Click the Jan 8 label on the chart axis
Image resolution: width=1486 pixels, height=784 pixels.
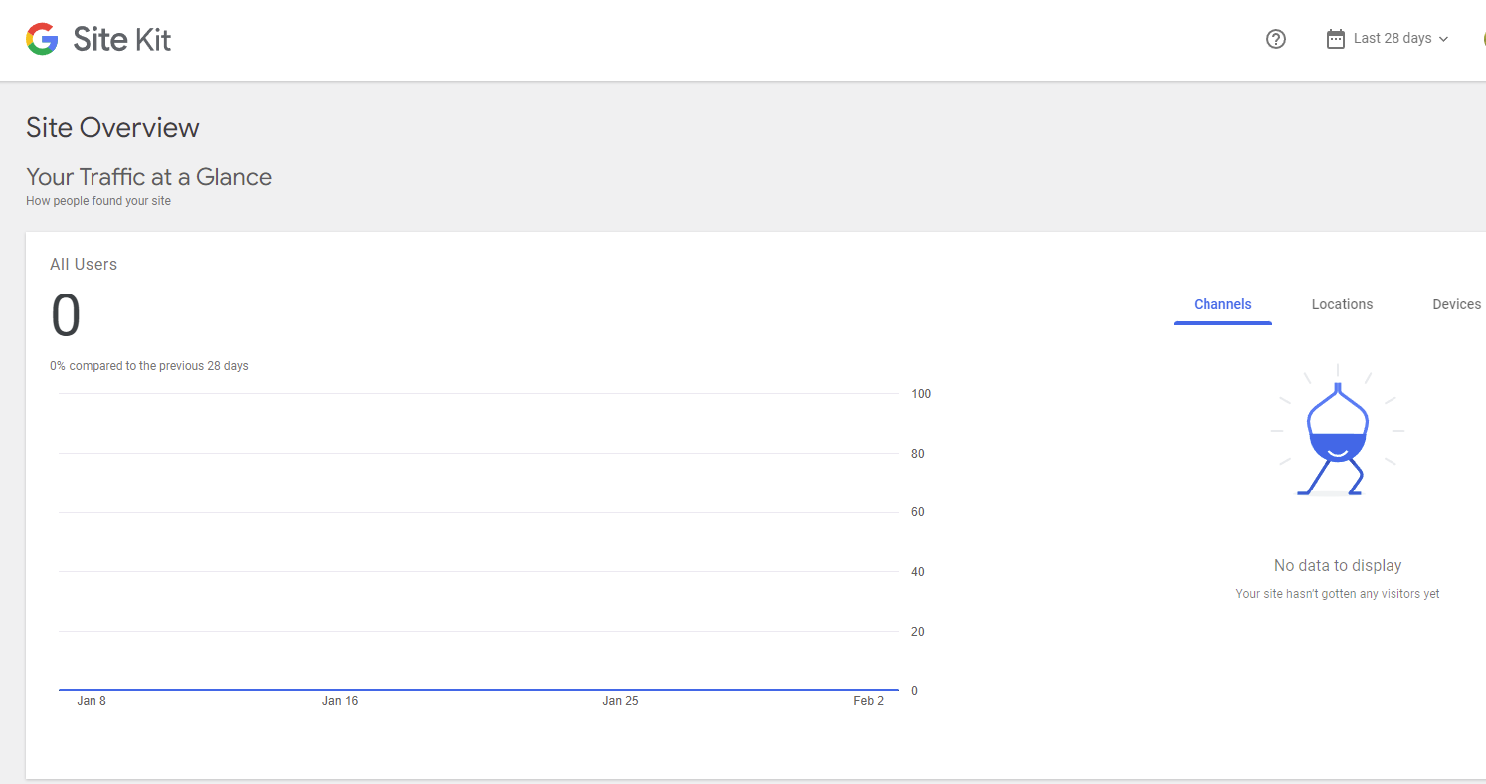[92, 701]
